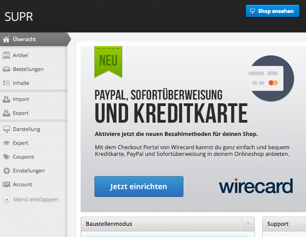Select Import in the sidebar
The image size is (306, 237).
pyautogui.click(x=34, y=99)
